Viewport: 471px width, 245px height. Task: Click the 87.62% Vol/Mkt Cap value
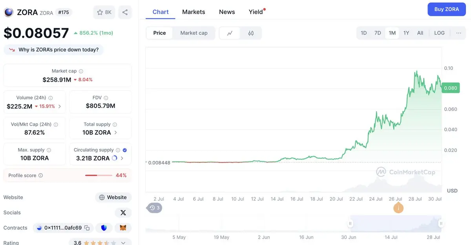[35, 133]
